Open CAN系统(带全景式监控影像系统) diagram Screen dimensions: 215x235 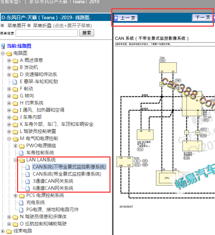tap(67, 174)
